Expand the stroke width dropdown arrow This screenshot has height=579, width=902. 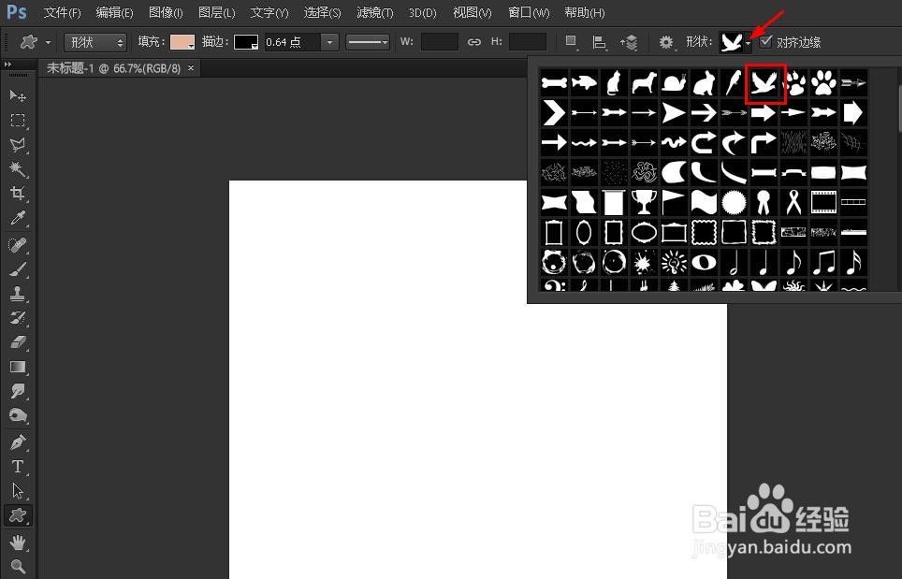(x=329, y=42)
